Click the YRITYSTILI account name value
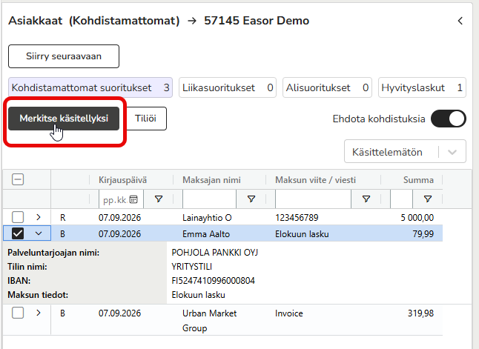This screenshot has width=479, height=349. click(191, 267)
